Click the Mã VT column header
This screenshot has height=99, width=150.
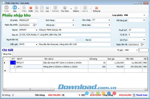point(29,59)
